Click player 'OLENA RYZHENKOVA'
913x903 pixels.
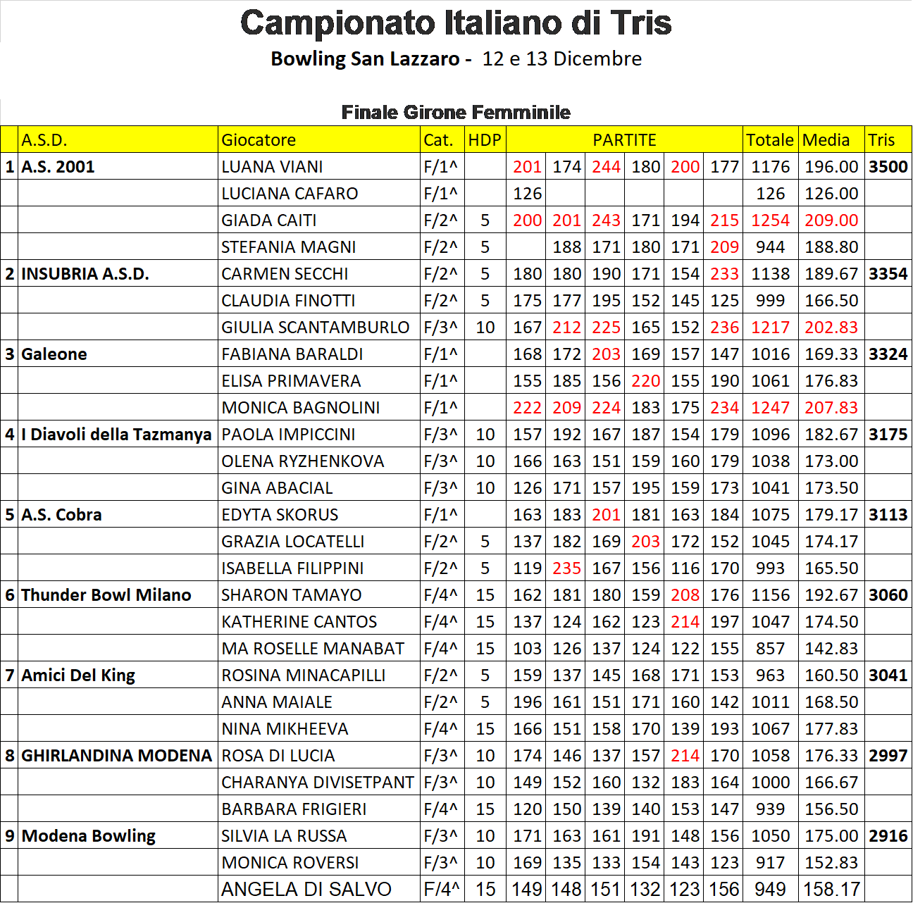point(303,461)
